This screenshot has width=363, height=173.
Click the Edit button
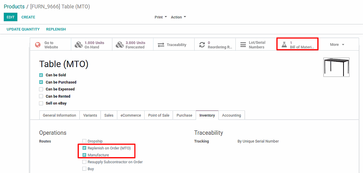[x=10, y=17]
